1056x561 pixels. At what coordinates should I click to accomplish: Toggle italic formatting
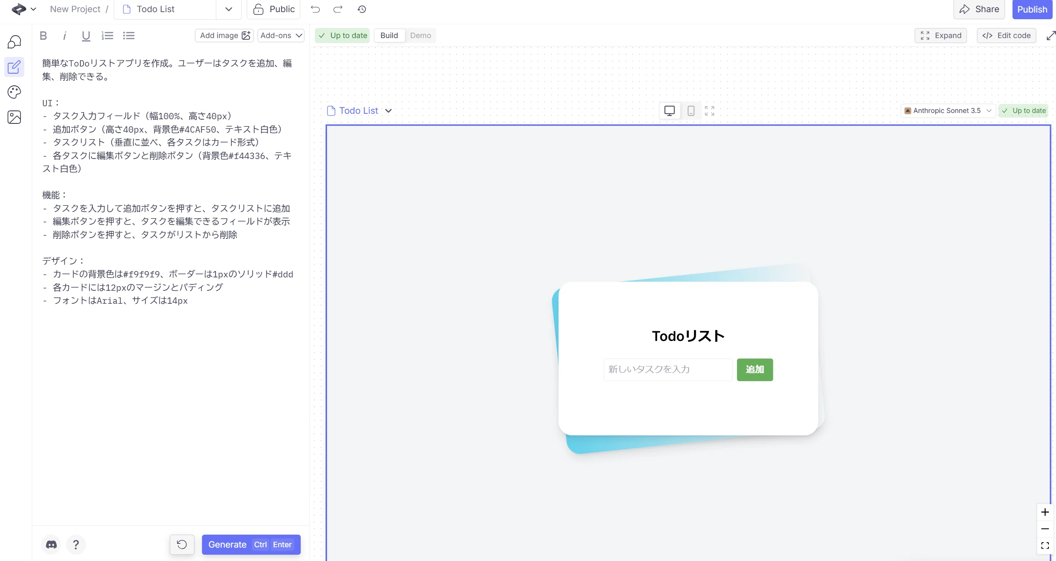tap(64, 36)
